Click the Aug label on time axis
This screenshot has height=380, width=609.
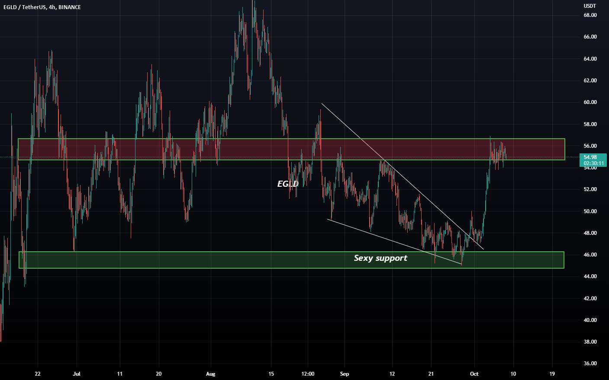(x=210, y=374)
